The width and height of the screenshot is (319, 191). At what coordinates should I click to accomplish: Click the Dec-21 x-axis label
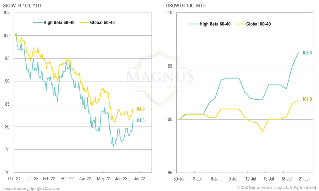tap(14, 178)
